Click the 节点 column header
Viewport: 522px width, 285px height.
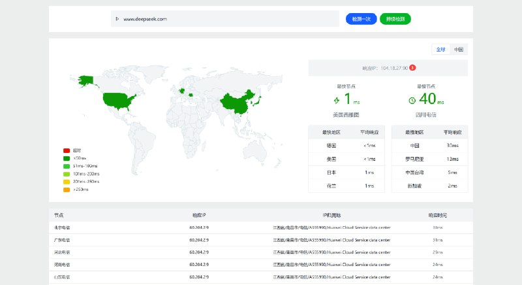point(59,215)
